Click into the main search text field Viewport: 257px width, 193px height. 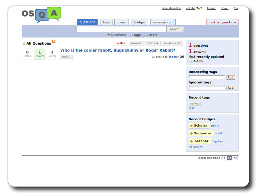tap(121, 29)
